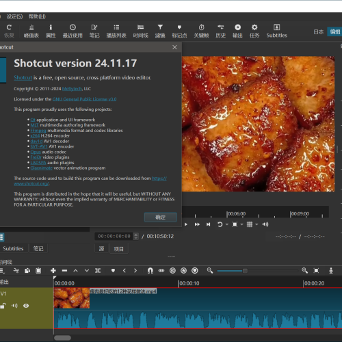This screenshot has width=342, height=342.
Task: Create a marker with the marker icon
Action: (x=113, y=271)
